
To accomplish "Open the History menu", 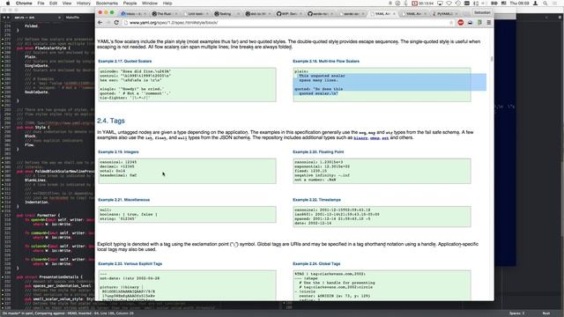I will click(84, 4).
